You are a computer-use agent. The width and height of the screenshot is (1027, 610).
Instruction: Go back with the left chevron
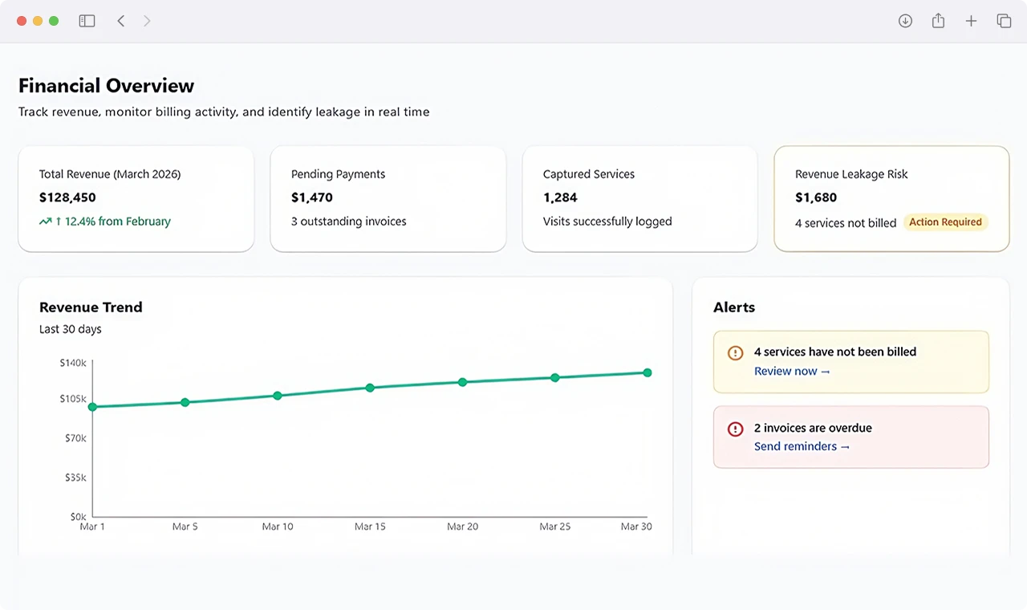point(121,21)
